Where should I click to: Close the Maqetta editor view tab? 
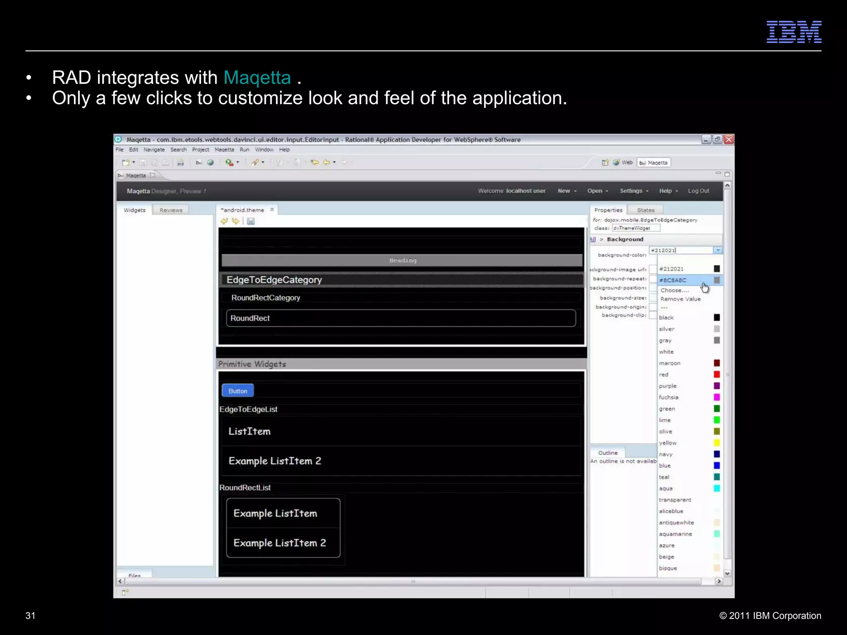153,175
